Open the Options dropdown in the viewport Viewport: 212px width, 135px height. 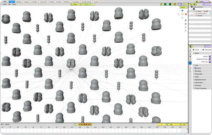(x=184, y=7)
